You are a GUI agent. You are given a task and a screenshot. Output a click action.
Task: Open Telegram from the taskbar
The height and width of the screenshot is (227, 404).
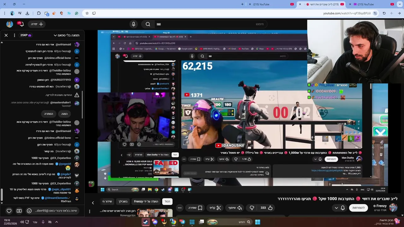pos(182,222)
